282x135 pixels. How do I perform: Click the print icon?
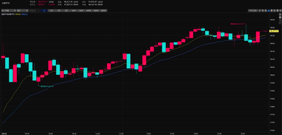277,10
